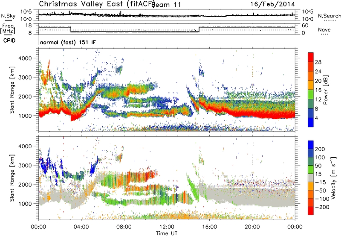Click the '4' label on the power colorbar
The width and height of the screenshot is (341, 236).
point(317,118)
